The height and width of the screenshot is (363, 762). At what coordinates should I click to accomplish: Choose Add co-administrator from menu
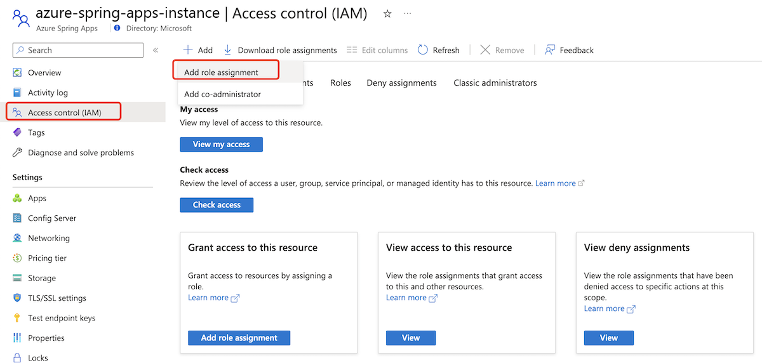[222, 95]
